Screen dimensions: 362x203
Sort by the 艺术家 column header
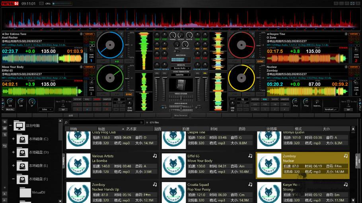click(x=131, y=129)
